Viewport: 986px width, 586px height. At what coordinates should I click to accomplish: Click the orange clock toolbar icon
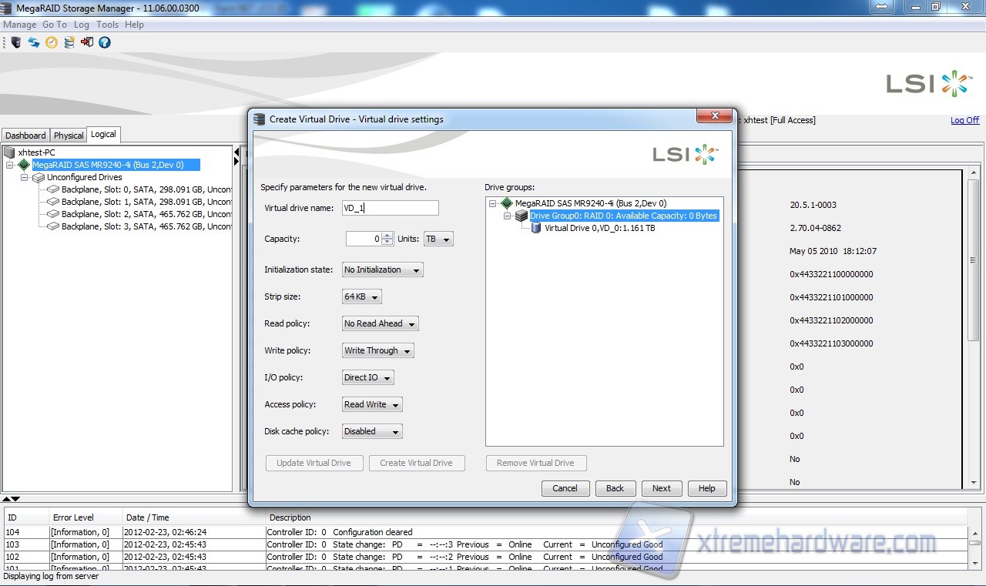click(x=52, y=42)
